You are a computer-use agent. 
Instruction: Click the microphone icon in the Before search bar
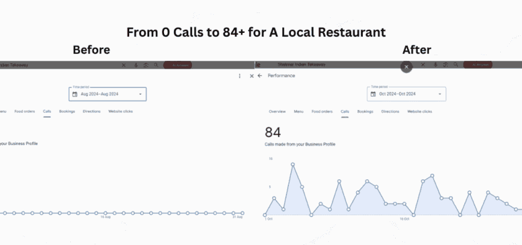136,65
